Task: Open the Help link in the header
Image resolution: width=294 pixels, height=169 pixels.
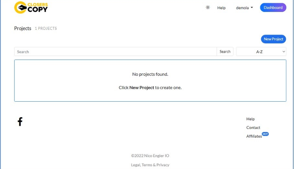Action: point(221,8)
